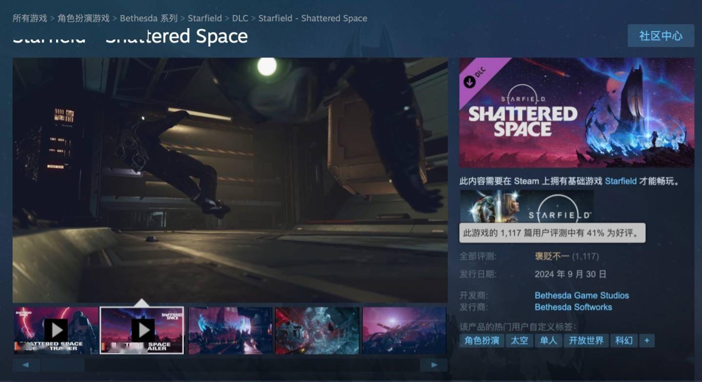Open the Shattered Space header capsule image
This screenshot has width=702, height=382.
[x=577, y=113]
